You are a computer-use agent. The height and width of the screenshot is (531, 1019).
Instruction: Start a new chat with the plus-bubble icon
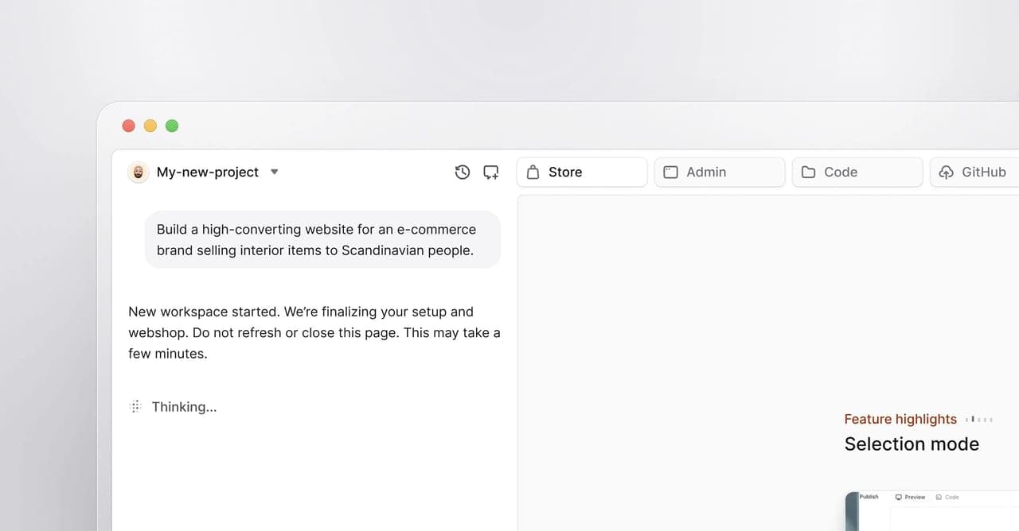(491, 172)
